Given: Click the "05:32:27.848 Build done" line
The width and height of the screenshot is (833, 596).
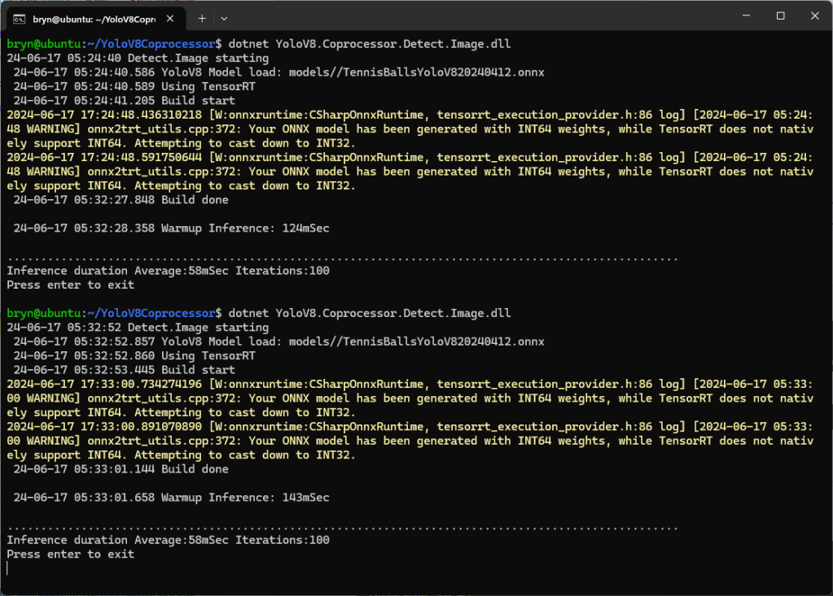Looking at the screenshot, I should pyautogui.click(x=121, y=200).
